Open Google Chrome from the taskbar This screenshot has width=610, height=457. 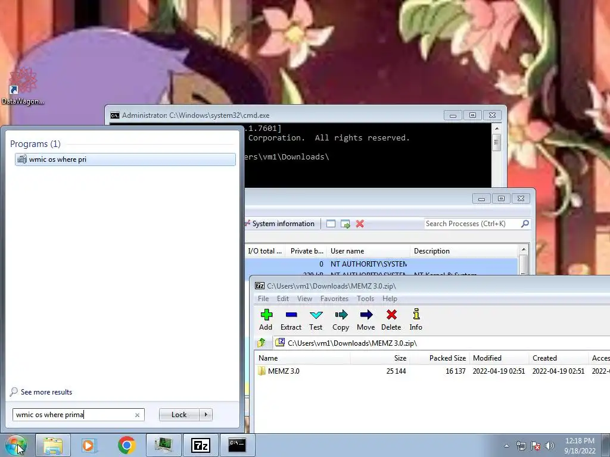[x=126, y=445]
